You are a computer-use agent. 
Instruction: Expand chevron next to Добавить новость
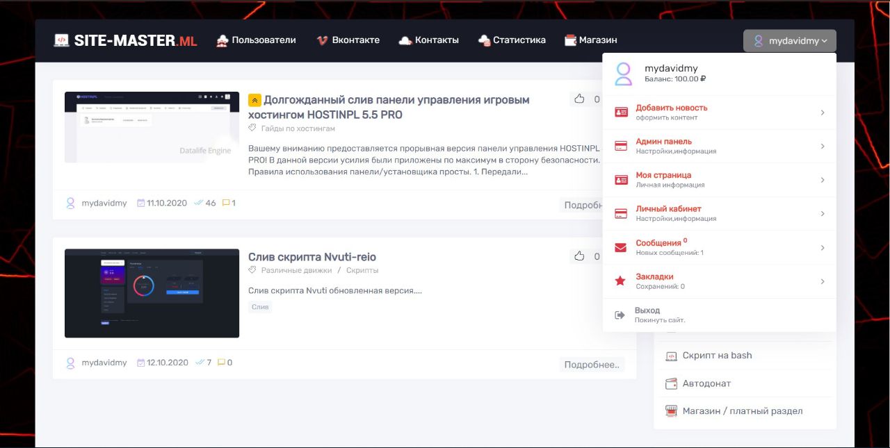[x=823, y=113]
